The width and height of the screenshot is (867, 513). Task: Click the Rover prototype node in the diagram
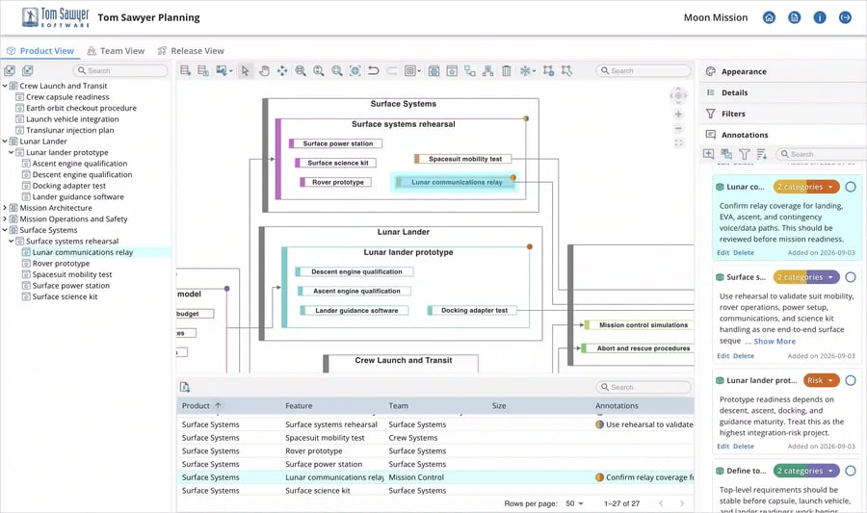point(335,182)
